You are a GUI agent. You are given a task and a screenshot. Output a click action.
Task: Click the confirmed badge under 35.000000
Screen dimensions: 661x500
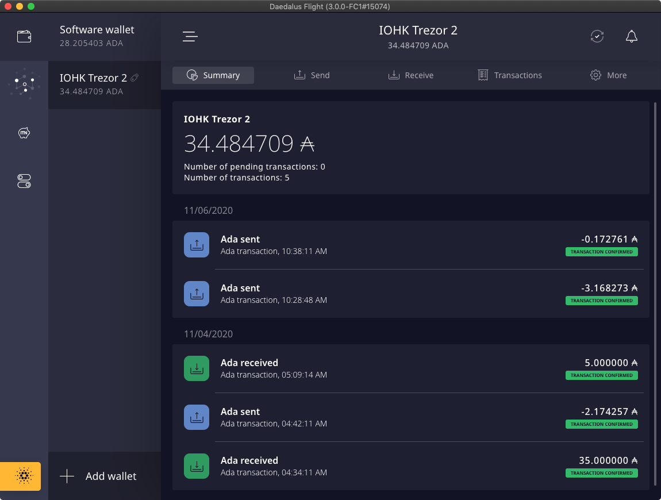click(602, 473)
